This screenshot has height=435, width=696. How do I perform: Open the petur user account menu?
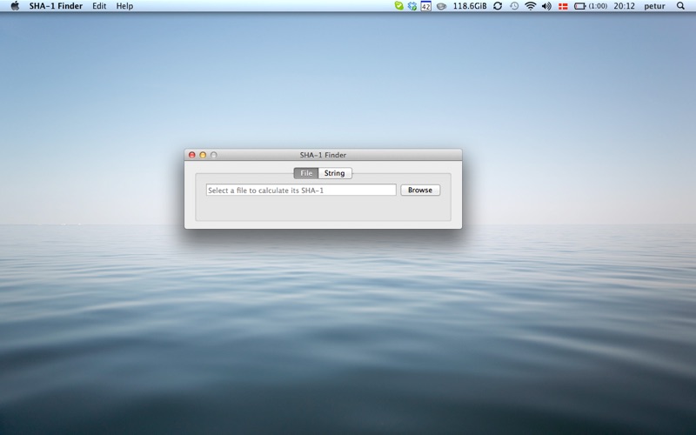tap(654, 6)
